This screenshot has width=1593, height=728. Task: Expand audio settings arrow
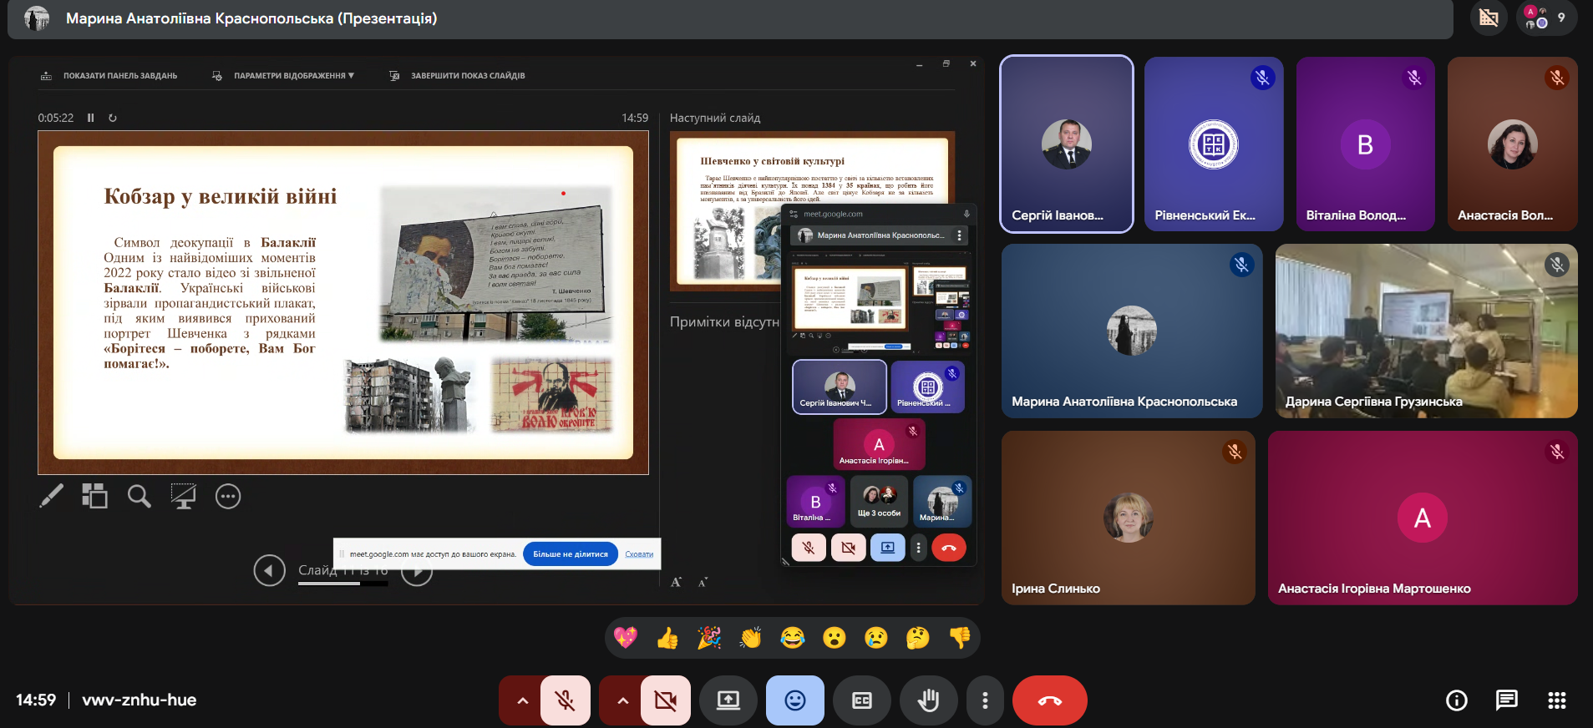pyautogui.click(x=522, y=700)
